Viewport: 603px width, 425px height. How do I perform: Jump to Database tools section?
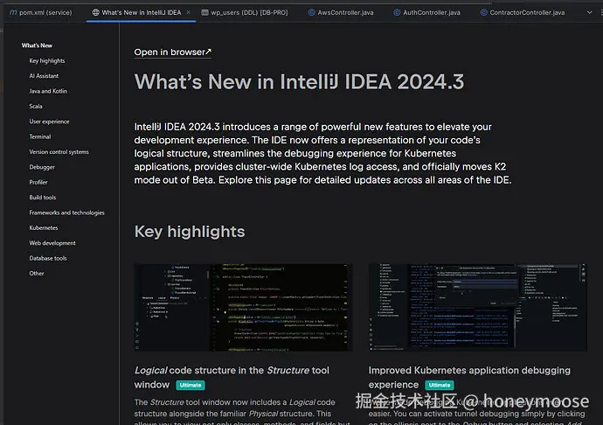(48, 258)
